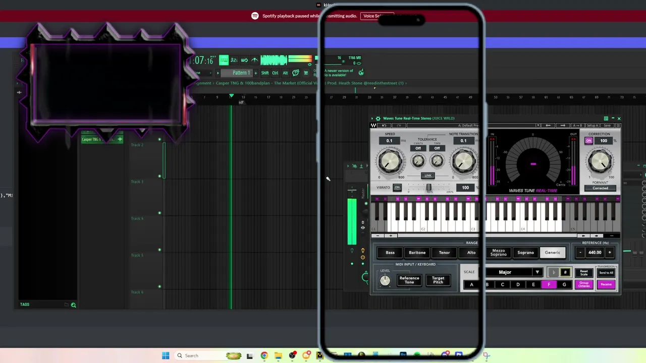Open Tolerance Cents Off value box
This screenshot has height=363, width=646.
(x=418, y=148)
